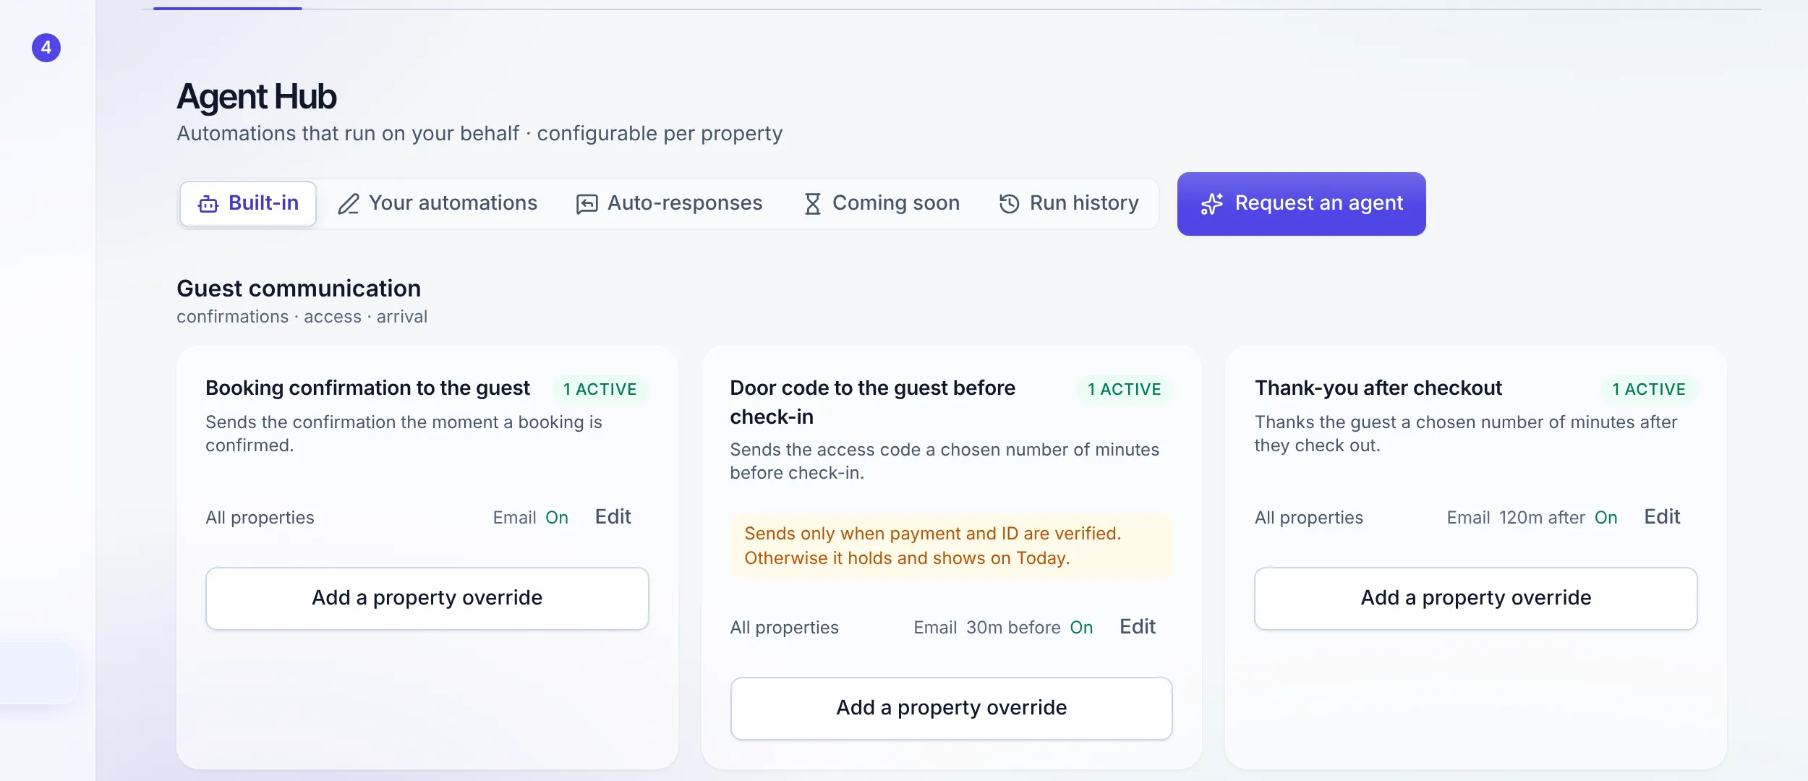The width and height of the screenshot is (1808, 781).
Task: Click 'All properties' in Thank-you card
Action: click(1308, 518)
